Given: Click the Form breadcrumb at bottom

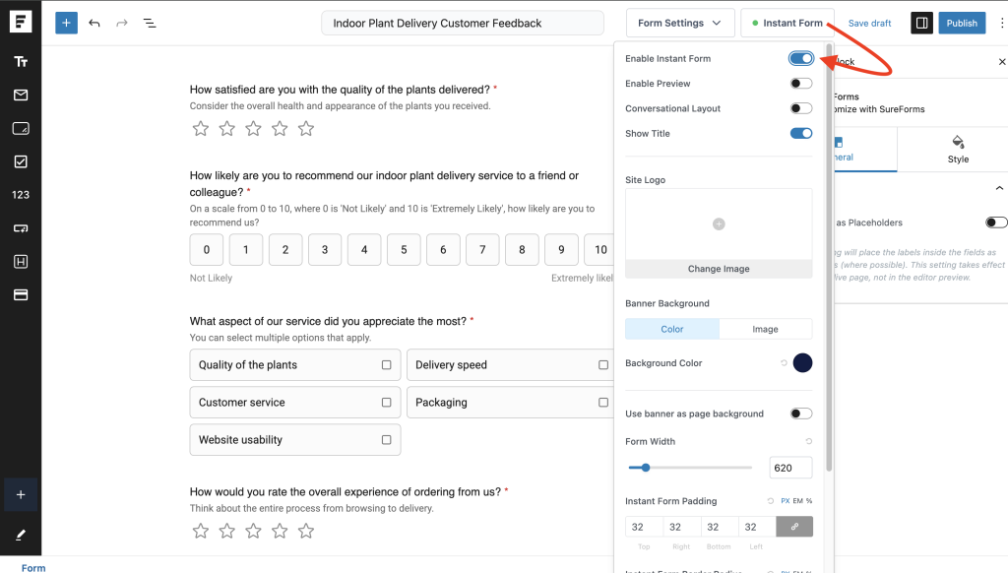Looking at the screenshot, I should [33, 568].
